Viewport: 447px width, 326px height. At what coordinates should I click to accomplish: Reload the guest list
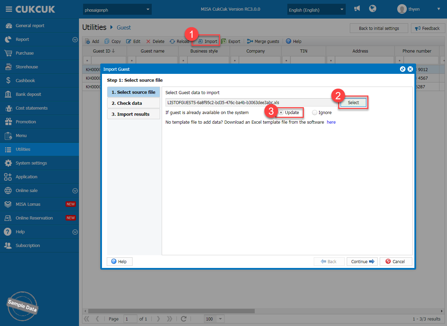click(179, 41)
